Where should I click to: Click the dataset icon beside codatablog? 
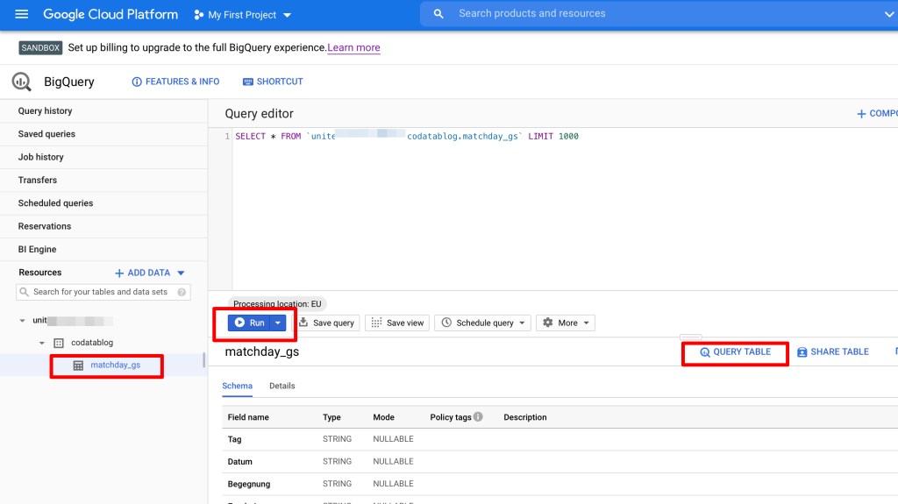59,343
